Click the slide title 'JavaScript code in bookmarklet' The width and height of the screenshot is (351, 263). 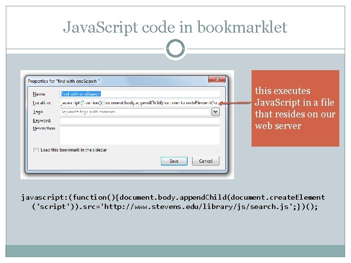175,27
